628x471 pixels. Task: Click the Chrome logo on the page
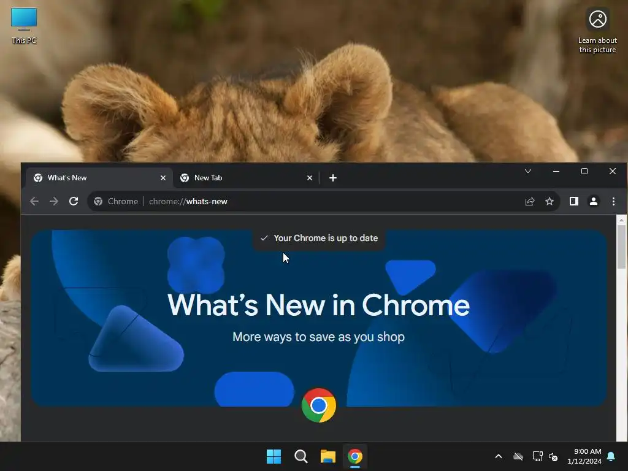(319, 405)
